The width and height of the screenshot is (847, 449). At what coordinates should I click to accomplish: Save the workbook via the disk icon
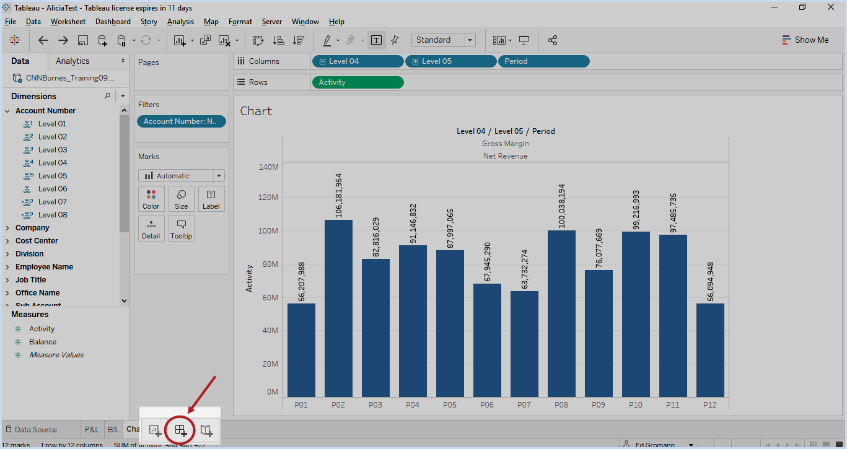point(83,40)
